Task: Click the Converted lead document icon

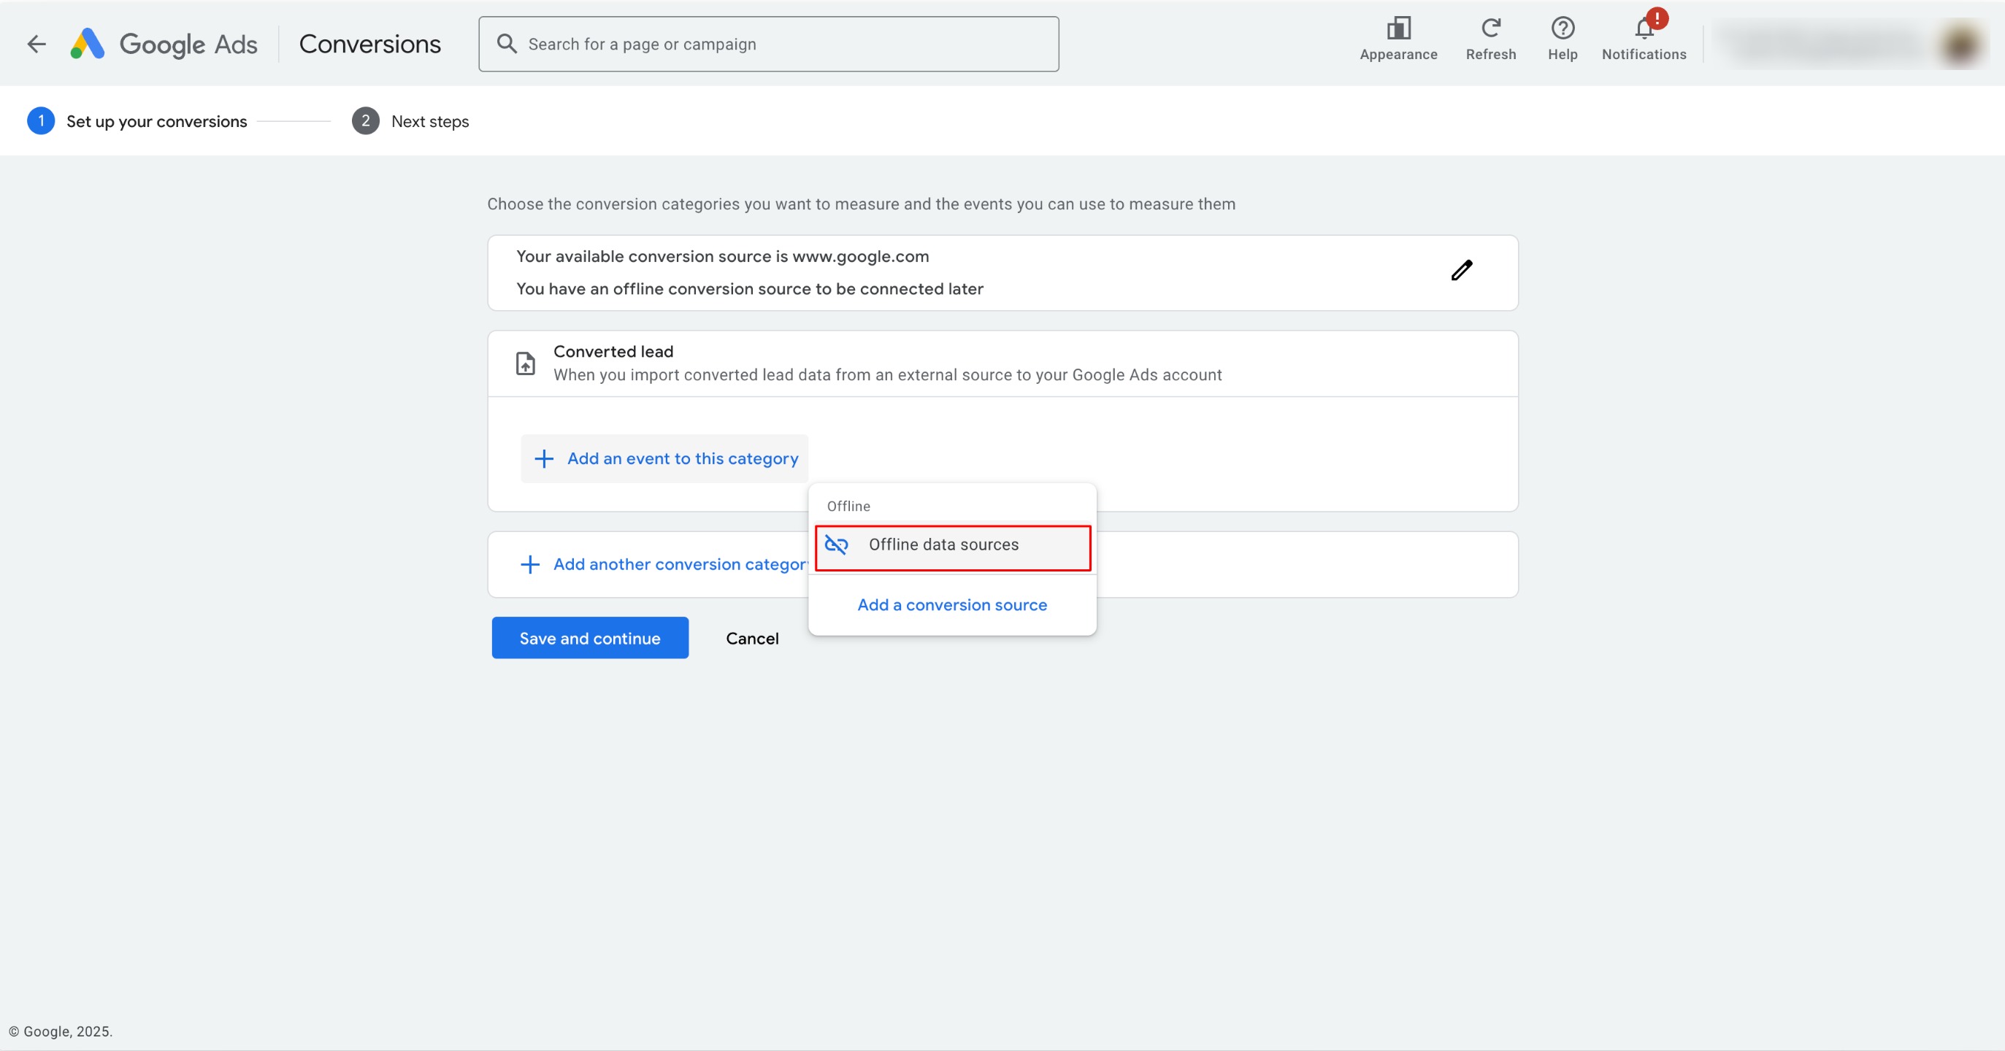Action: coord(526,363)
